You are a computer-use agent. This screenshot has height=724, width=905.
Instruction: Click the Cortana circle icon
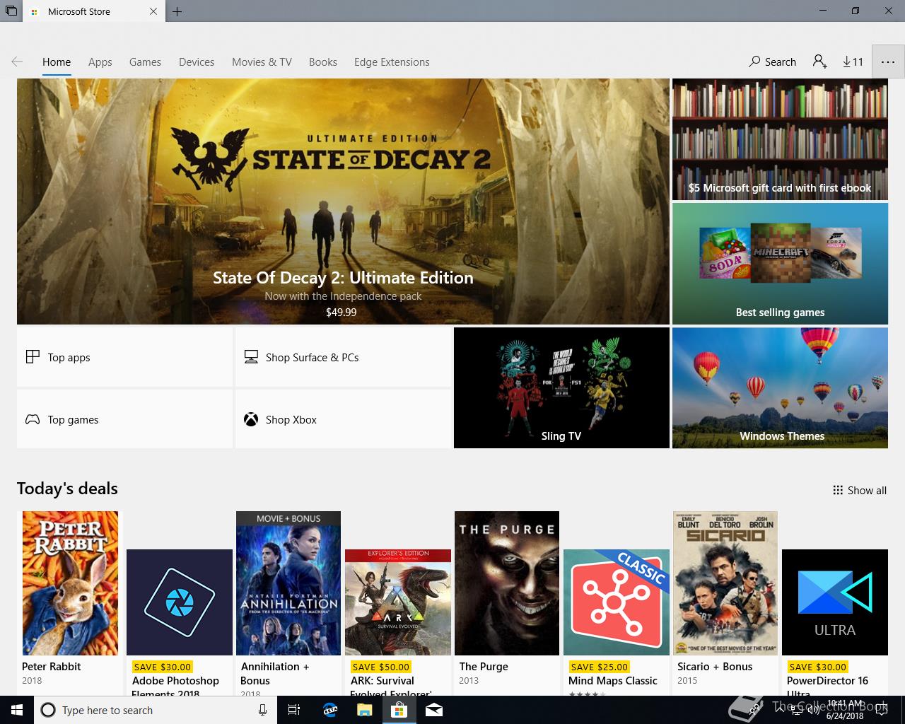pos(48,710)
